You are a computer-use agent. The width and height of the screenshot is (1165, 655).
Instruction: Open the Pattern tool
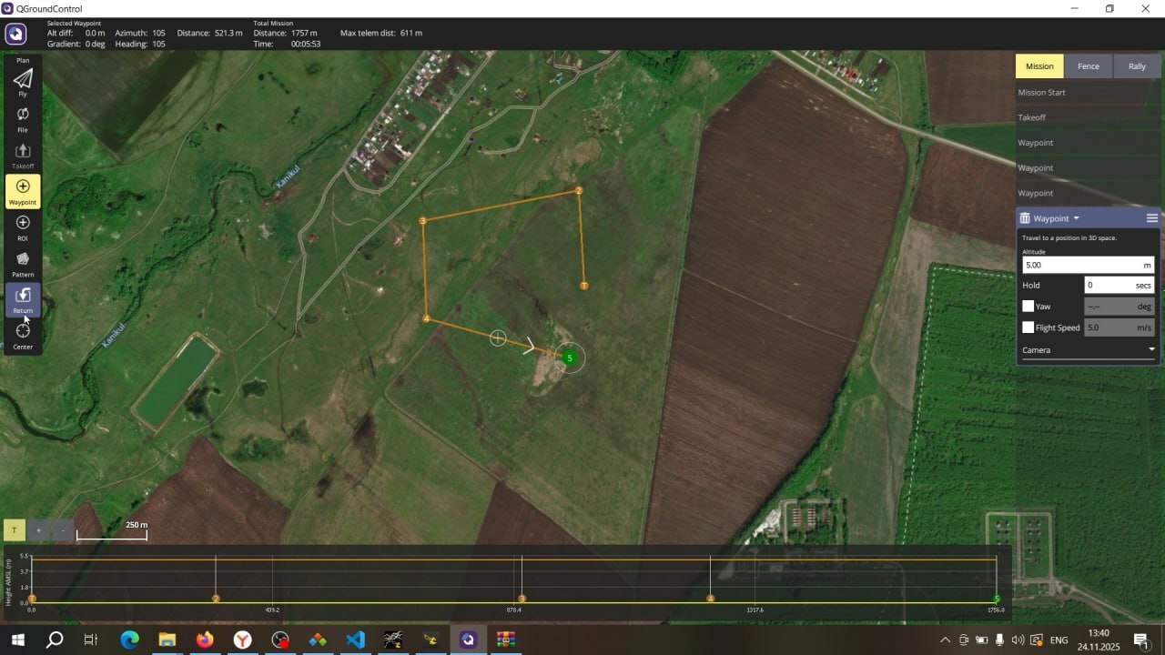pyautogui.click(x=23, y=261)
